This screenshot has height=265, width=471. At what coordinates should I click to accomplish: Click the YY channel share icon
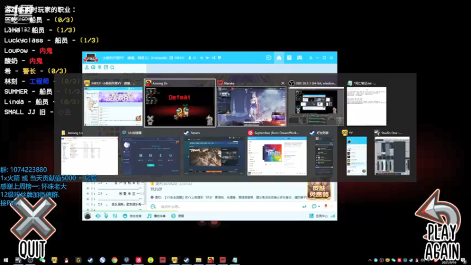[x=213, y=58]
